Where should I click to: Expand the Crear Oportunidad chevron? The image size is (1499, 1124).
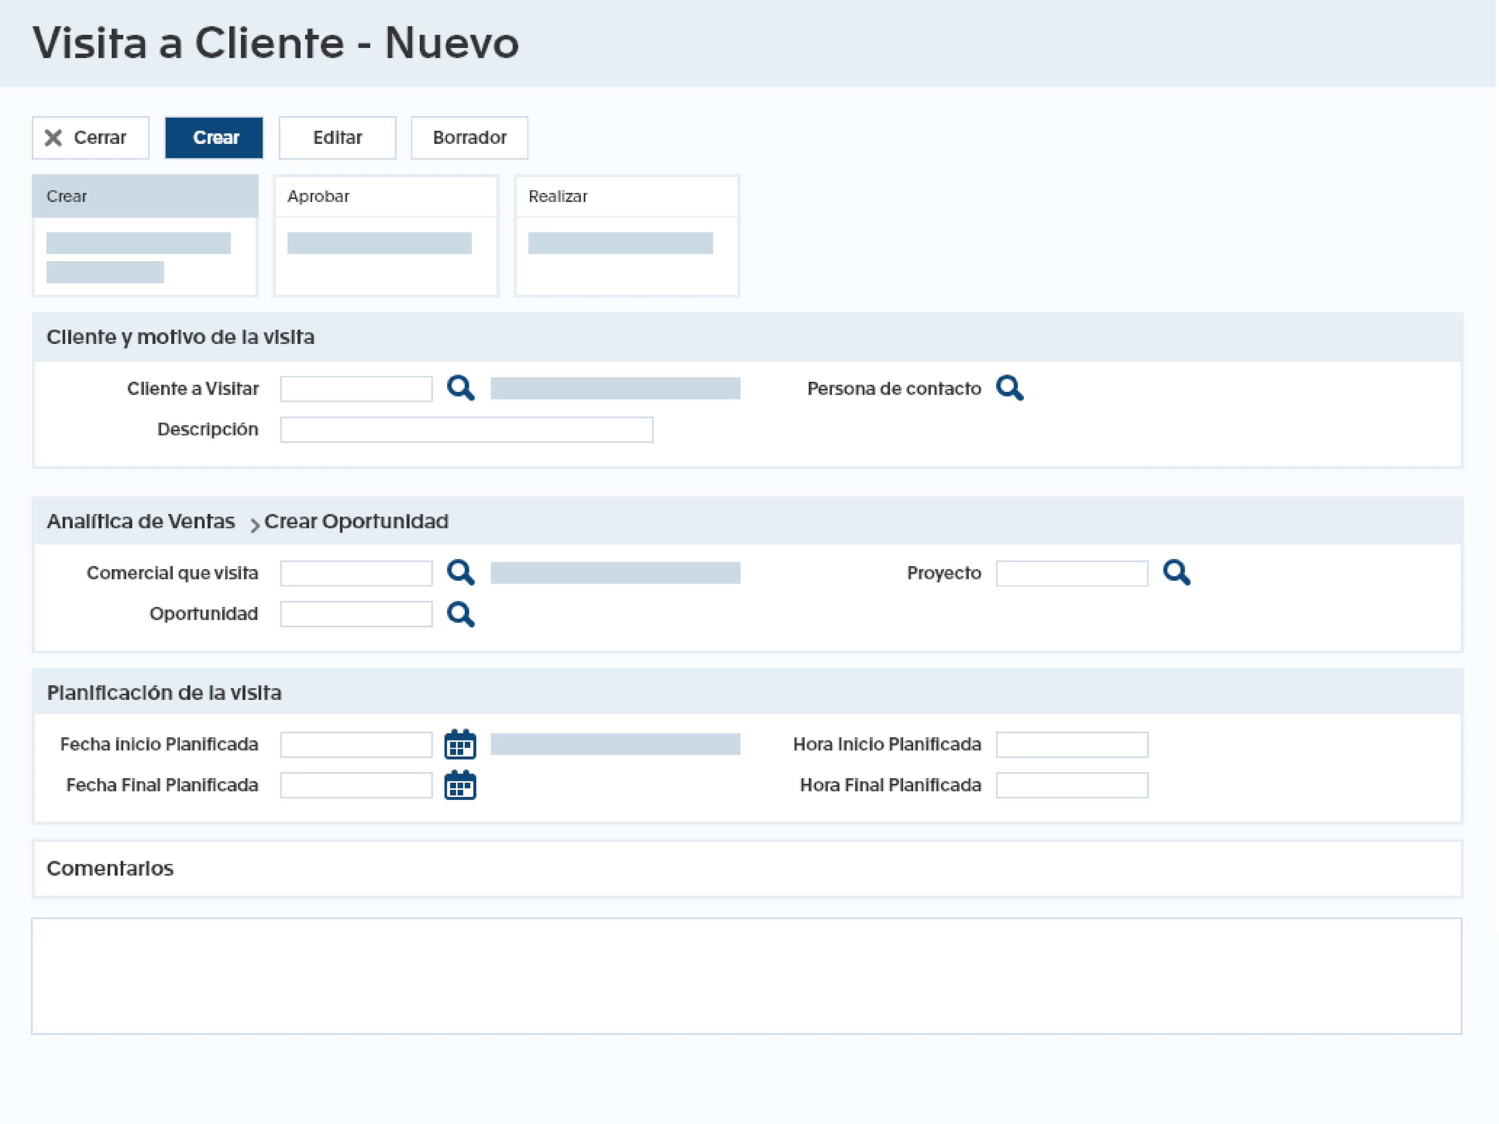(255, 525)
